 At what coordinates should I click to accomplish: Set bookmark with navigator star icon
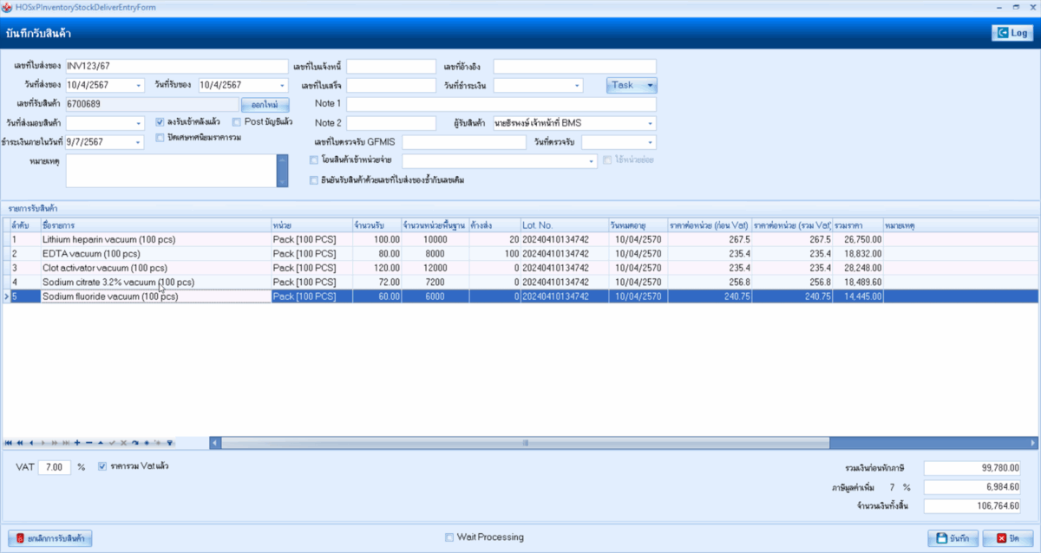tap(147, 443)
